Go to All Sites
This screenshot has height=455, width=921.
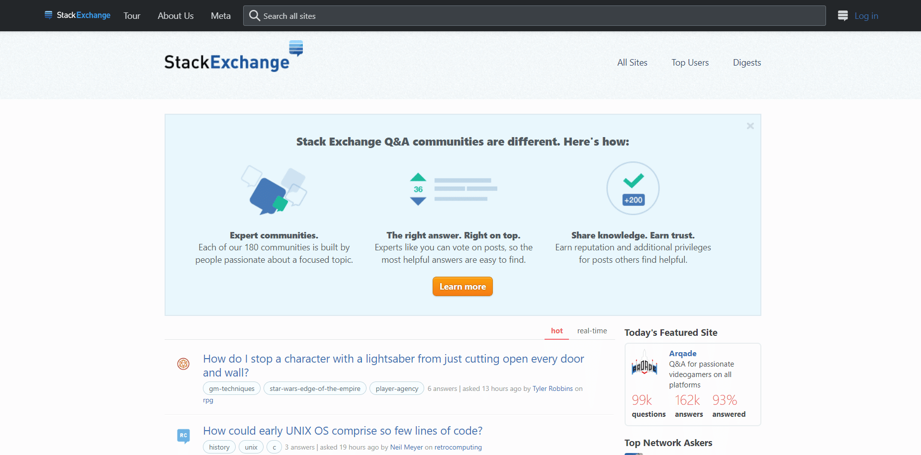point(632,63)
